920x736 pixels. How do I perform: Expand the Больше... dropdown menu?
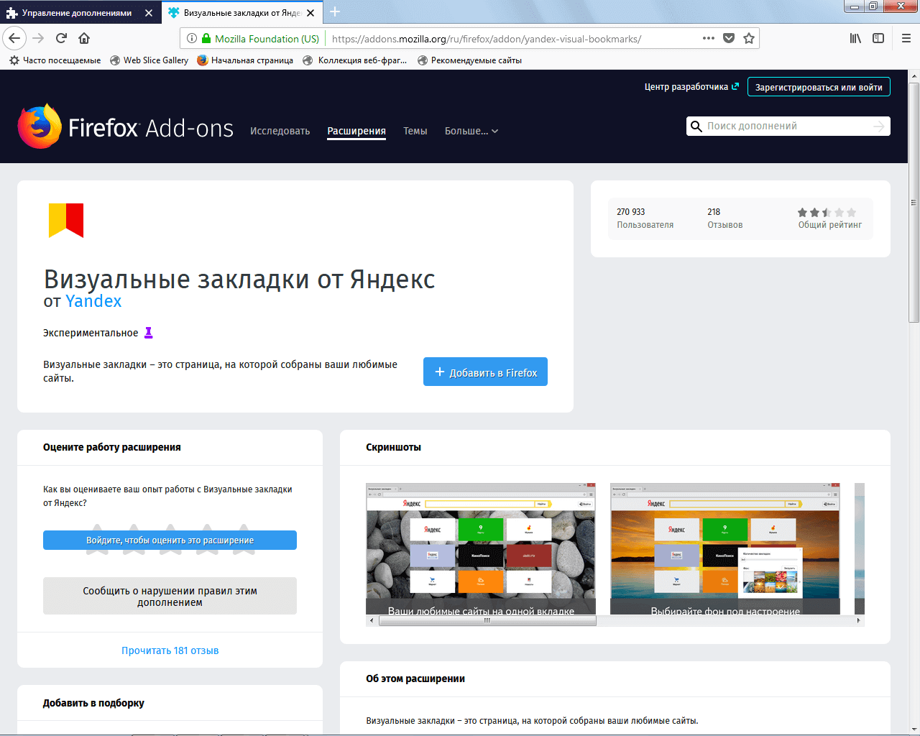click(x=471, y=131)
